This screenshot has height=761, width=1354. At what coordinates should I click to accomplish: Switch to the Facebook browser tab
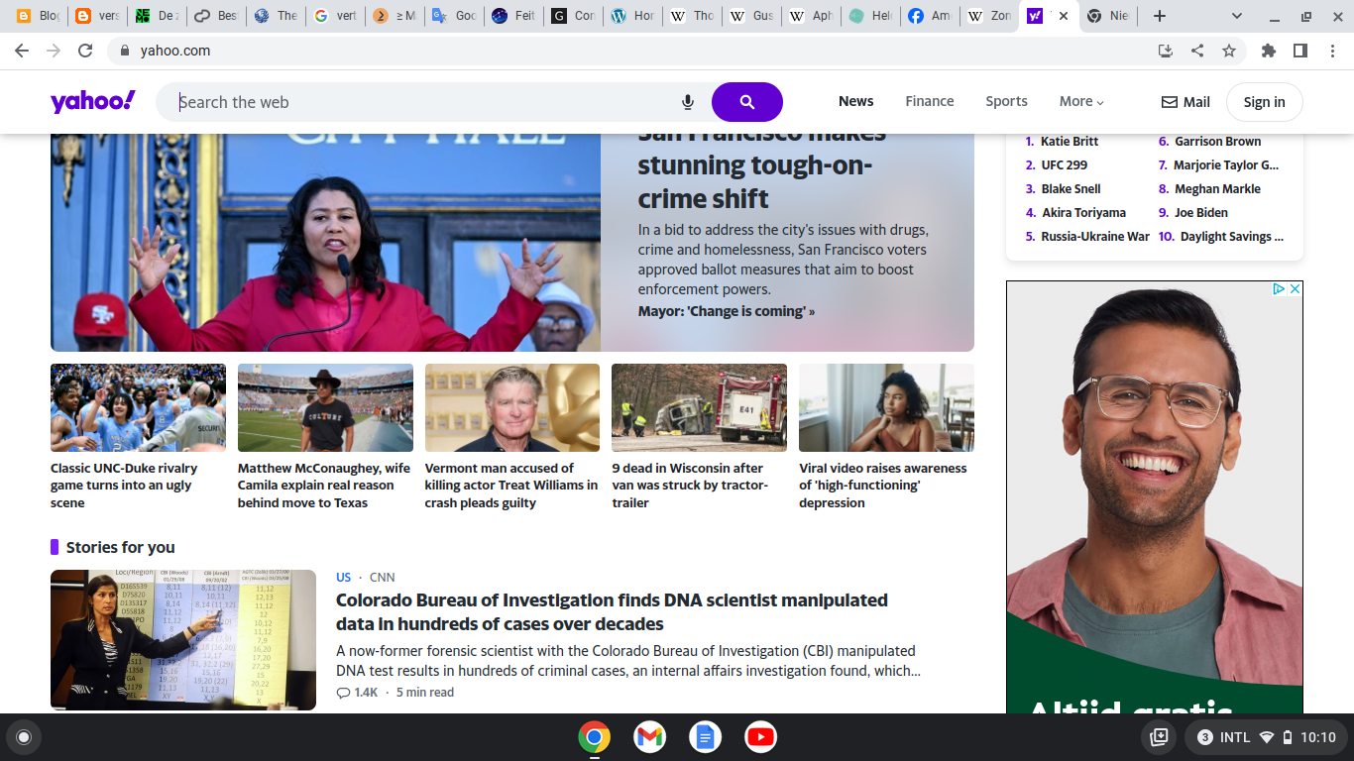point(930,16)
